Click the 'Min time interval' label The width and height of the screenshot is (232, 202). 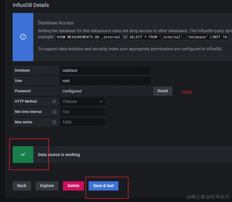(x=28, y=112)
